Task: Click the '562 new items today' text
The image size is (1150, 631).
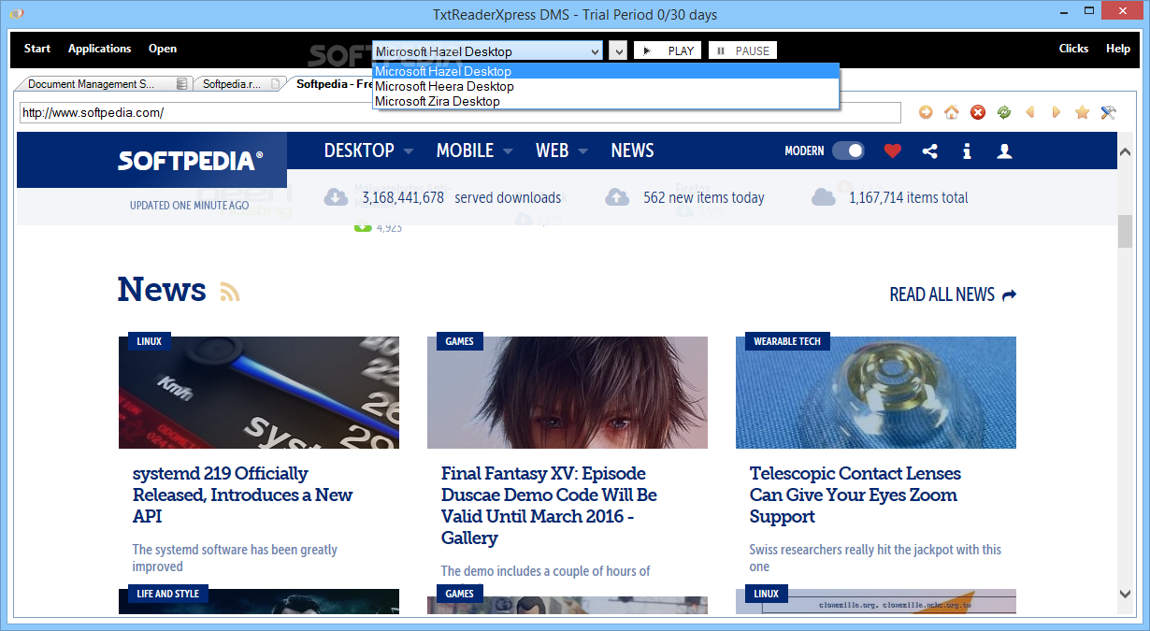Action: click(703, 198)
